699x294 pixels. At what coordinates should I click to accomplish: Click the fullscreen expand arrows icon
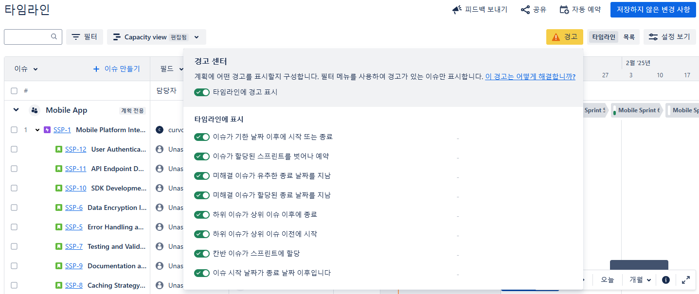point(686,280)
